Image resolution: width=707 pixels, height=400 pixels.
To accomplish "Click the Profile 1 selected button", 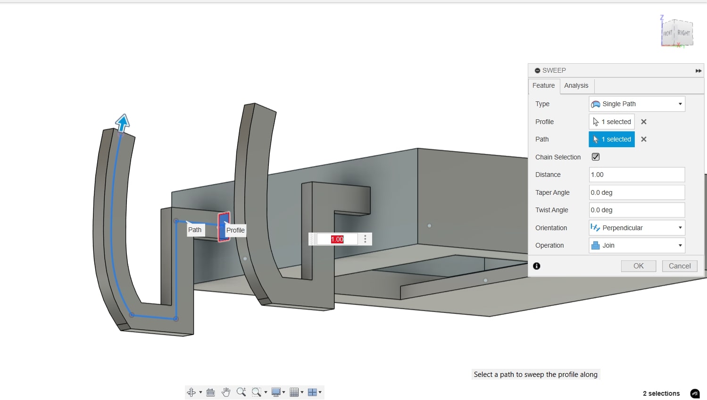I will 612,122.
